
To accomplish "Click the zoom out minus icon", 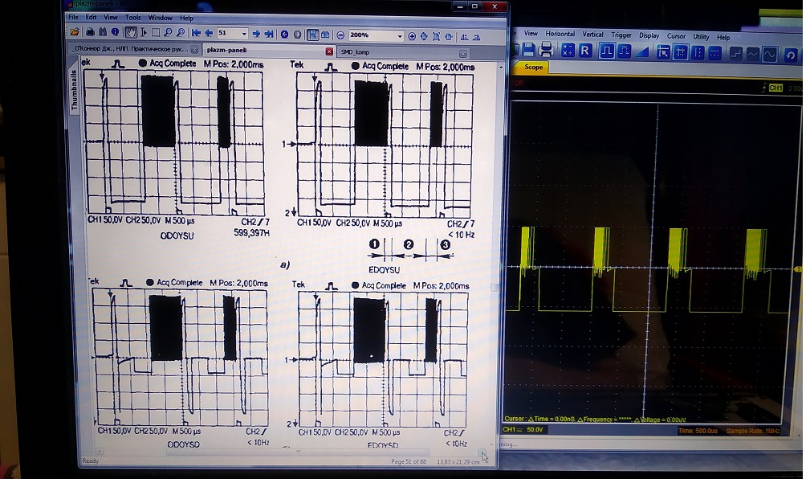I will 340,35.
